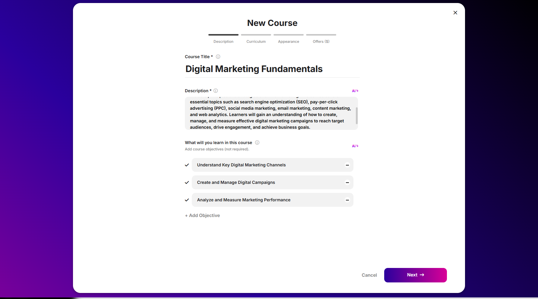Click the Curriculum progress bar segment

(256, 35)
